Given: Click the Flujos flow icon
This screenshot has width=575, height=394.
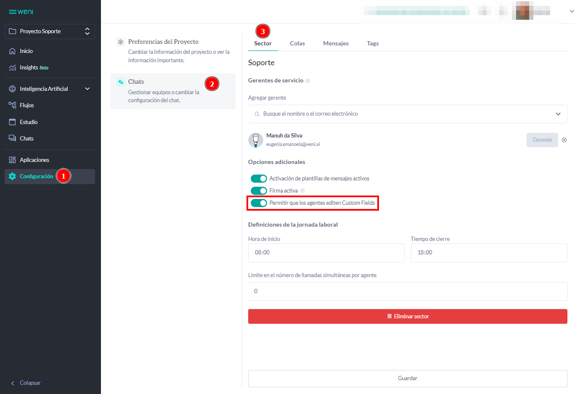Looking at the screenshot, I should pos(12,105).
